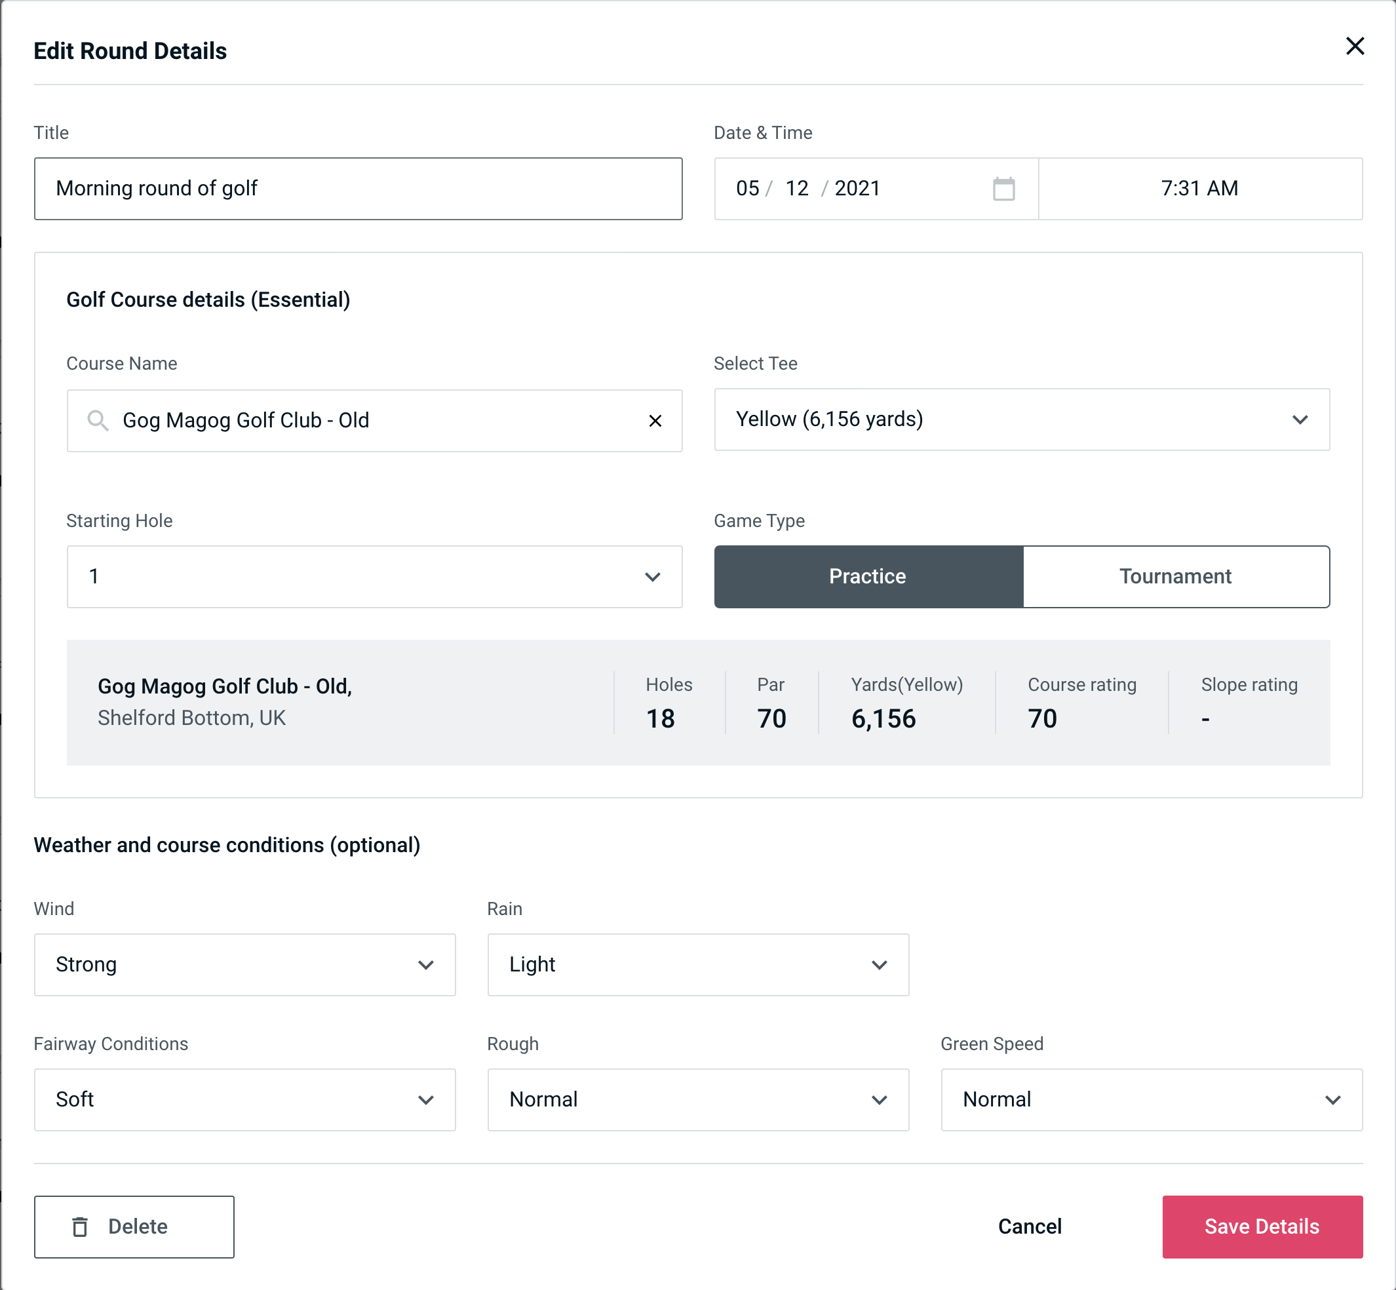Click the Delete button
The width and height of the screenshot is (1396, 1290).
[x=132, y=1226]
